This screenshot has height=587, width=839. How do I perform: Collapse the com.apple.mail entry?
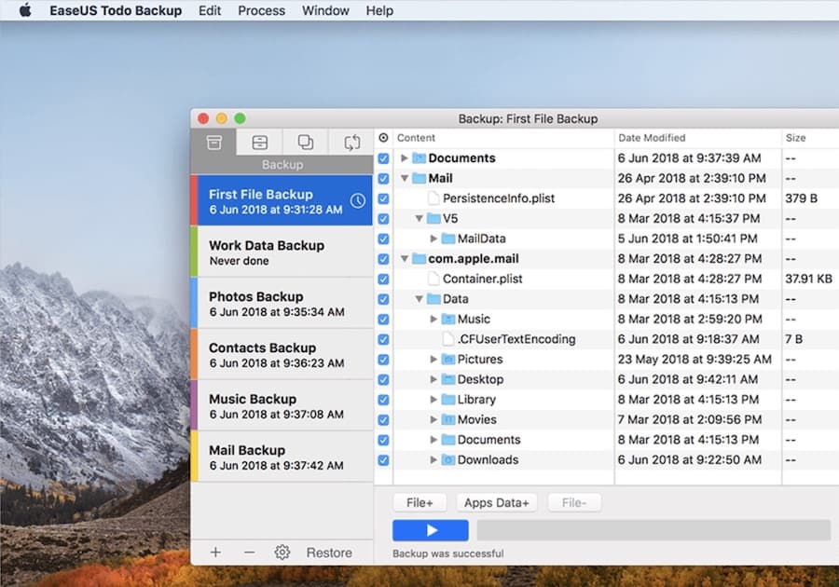403,258
